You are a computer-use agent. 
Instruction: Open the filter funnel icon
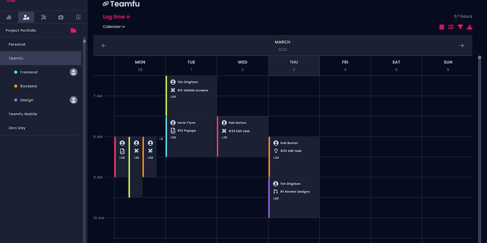(x=460, y=27)
